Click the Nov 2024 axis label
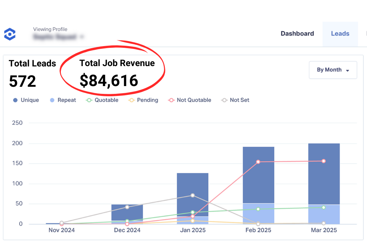Image resolution: width=367 pixels, height=244 pixels. pyautogui.click(x=62, y=230)
